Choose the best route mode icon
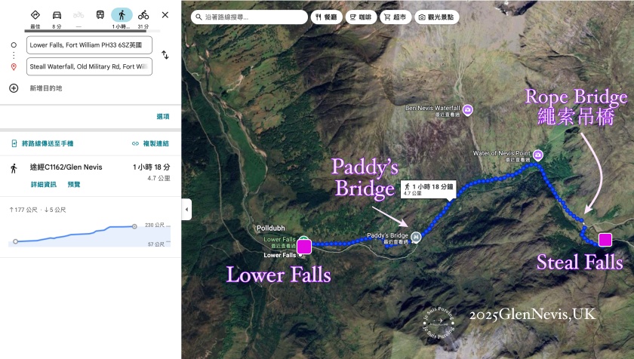The image size is (634, 359). click(x=35, y=15)
